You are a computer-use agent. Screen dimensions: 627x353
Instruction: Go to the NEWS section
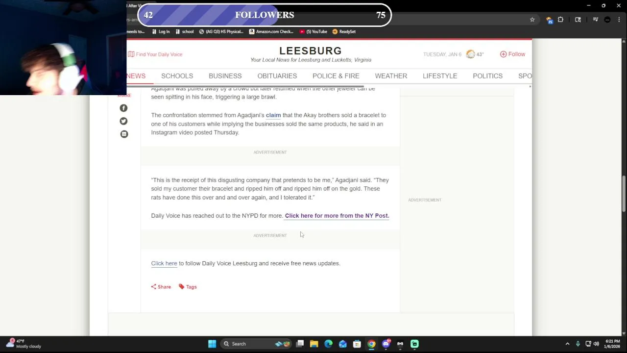click(136, 76)
